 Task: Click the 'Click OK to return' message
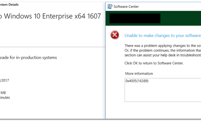coord(154,63)
